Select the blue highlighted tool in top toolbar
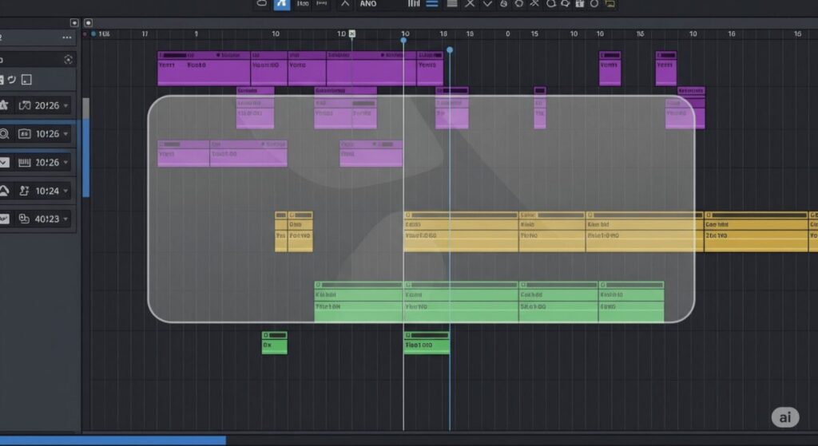The height and width of the screenshot is (446, 818). (282, 4)
